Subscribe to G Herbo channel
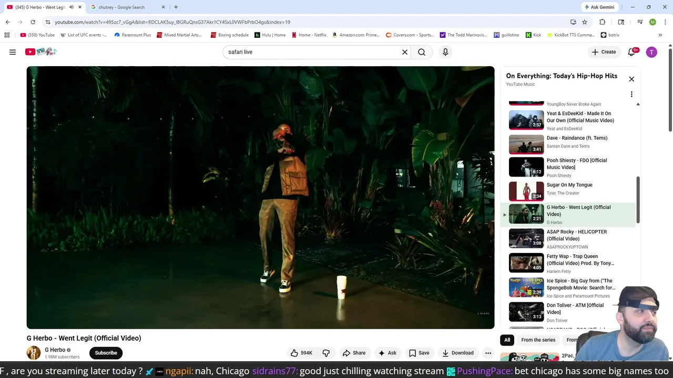673x378 pixels. pyautogui.click(x=106, y=353)
